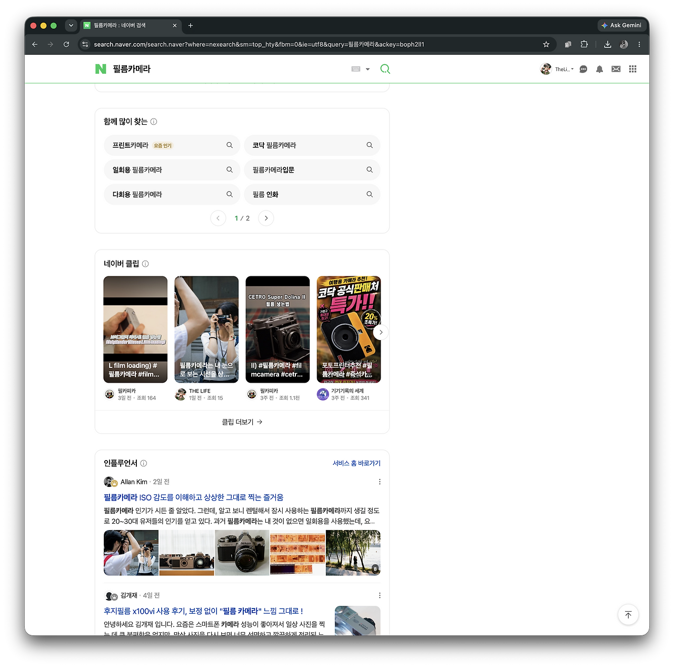
Task: Play the L film loading clip thumbnail
Action: point(135,329)
